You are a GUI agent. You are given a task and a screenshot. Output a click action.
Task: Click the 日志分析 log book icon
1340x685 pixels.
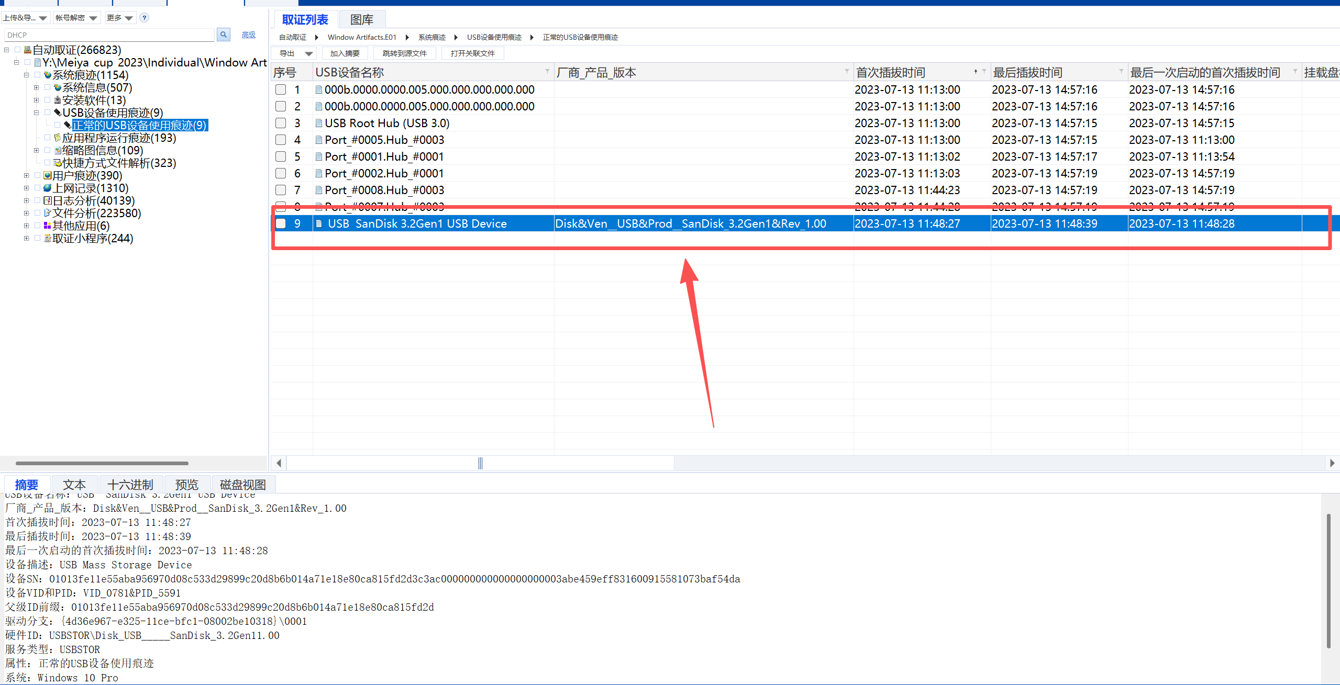[48, 200]
